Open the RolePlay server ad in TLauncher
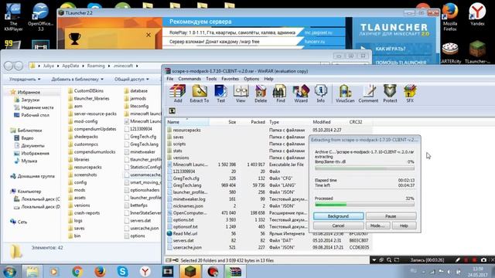This screenshot has width=495, height=278. point(232,32)
